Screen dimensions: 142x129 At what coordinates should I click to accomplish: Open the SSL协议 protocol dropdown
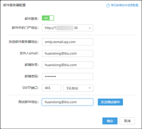click(x=78, y=88)
